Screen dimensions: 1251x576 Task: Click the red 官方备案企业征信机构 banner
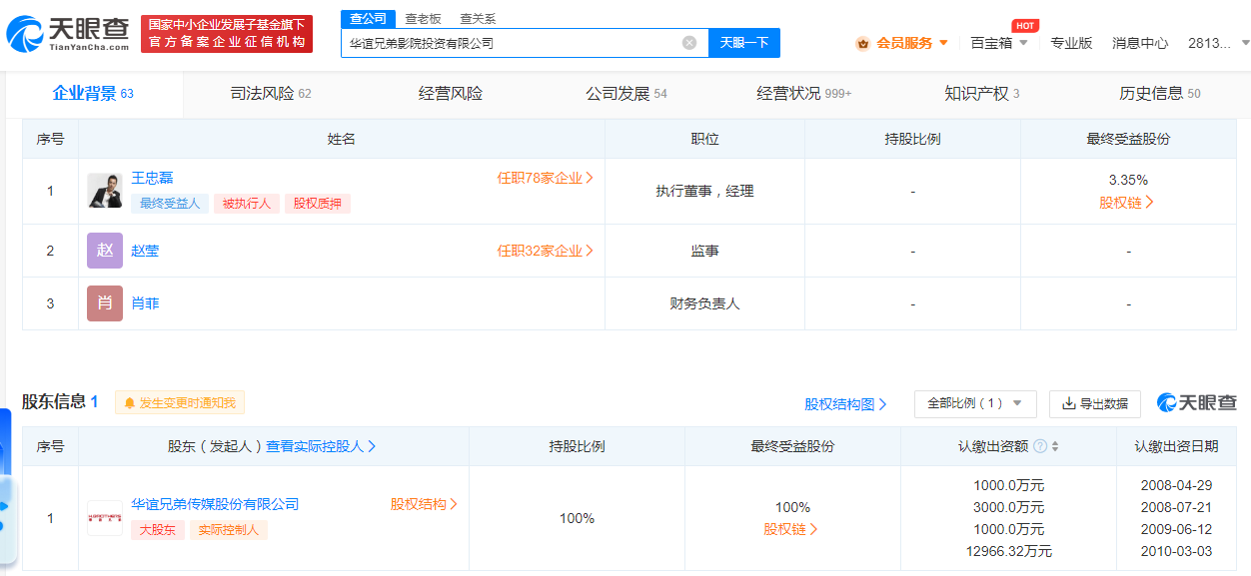pos(227,34)
